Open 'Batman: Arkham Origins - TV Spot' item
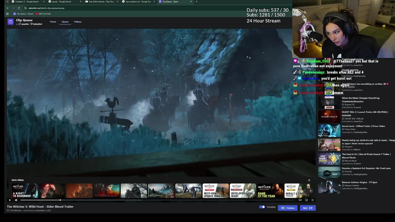 [360, 182]
